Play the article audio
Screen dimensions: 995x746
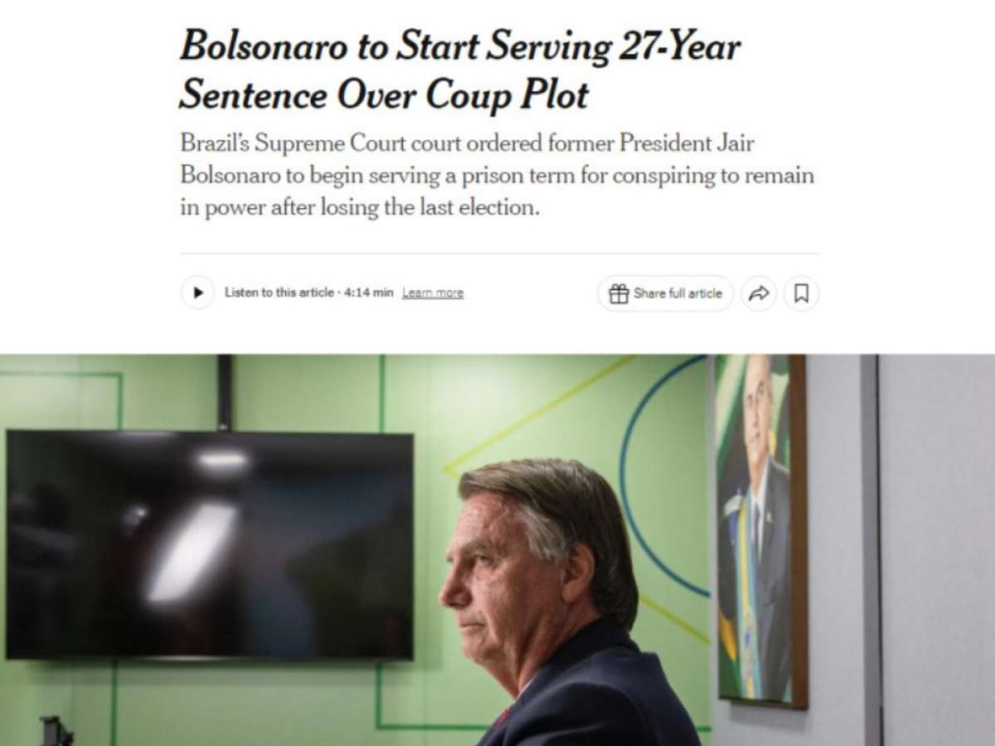tap(197, 293)
